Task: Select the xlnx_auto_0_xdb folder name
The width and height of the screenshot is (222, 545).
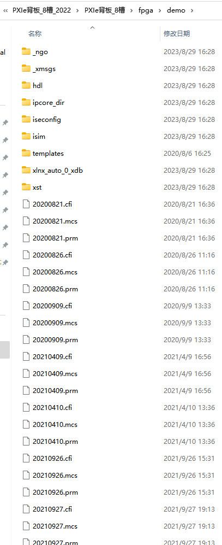Action: point(58,171)
